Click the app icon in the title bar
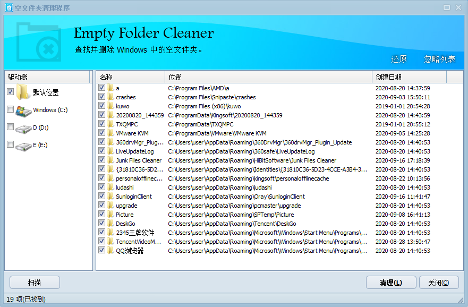The height and width of the screenshot is (307, 468). (9, 7)
